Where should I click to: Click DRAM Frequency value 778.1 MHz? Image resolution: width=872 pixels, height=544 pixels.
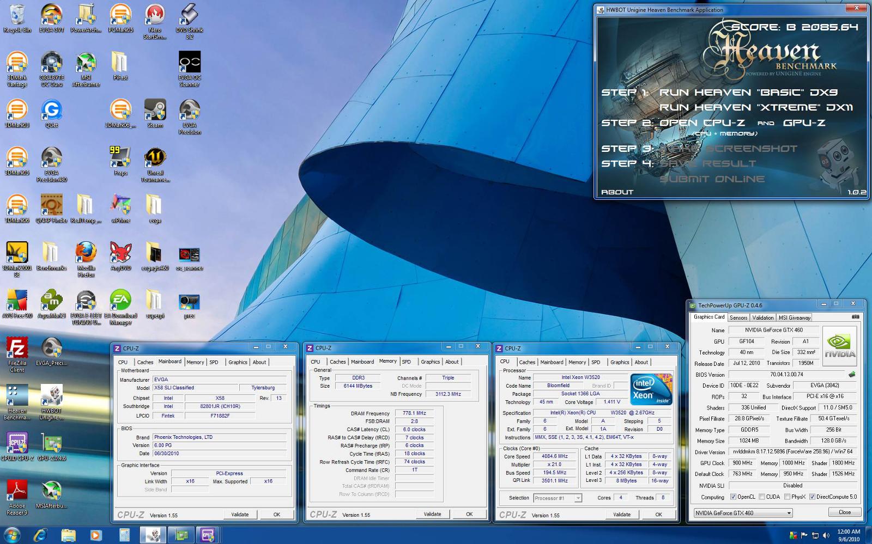[x=414, y=413]
